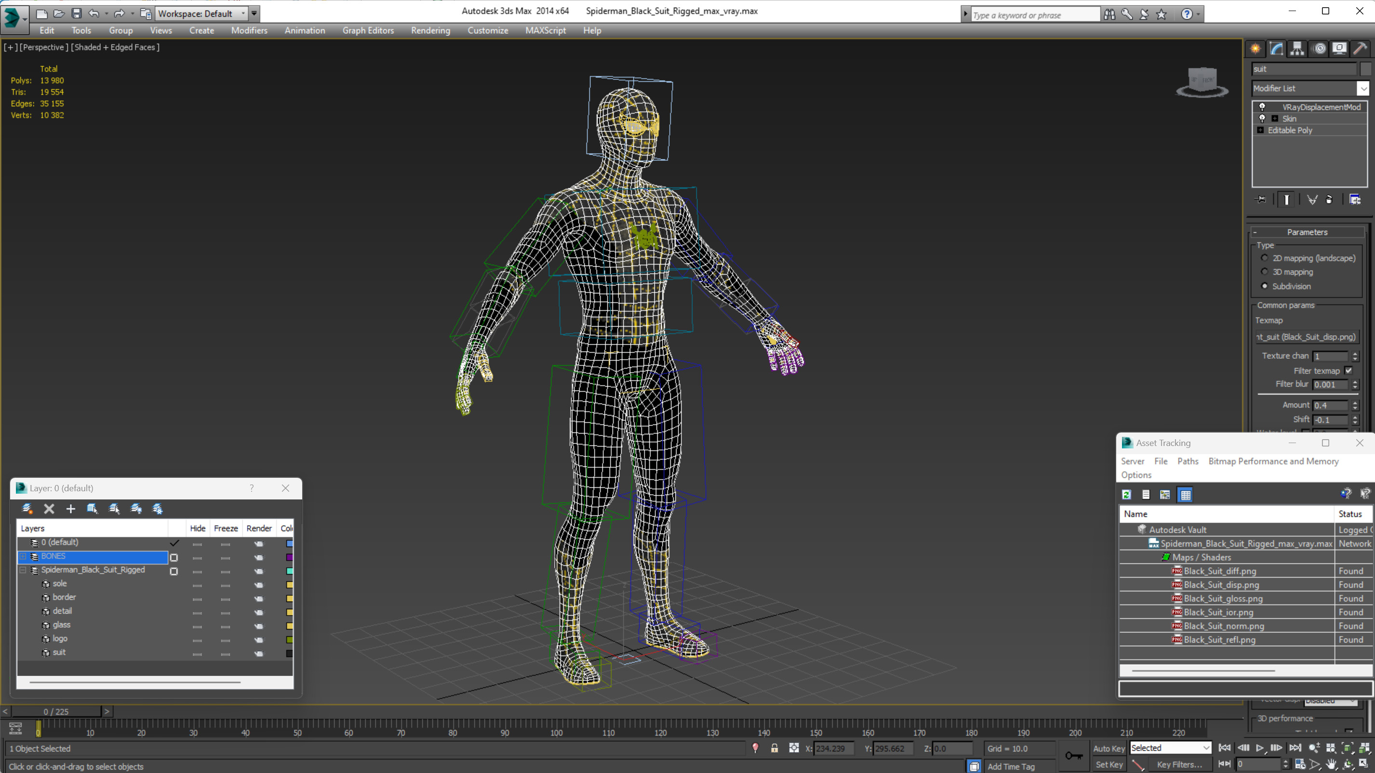
Task: Click Selection Lock toggle padlock
Action: click(x=774, y=748)
